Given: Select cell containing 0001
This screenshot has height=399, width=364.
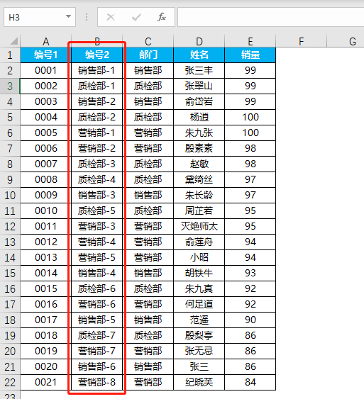Looking at the screenshot, I should tap(46, 70).
